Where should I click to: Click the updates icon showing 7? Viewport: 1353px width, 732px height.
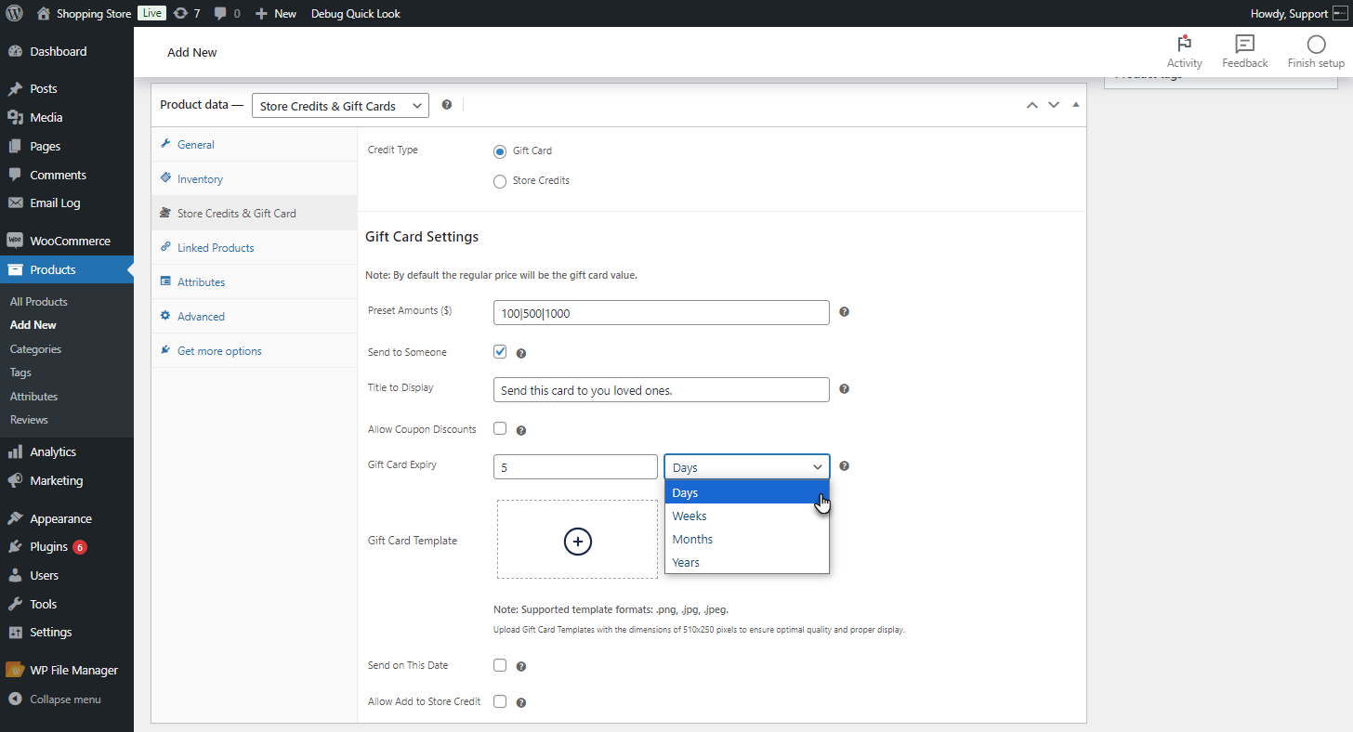point(180,14)
